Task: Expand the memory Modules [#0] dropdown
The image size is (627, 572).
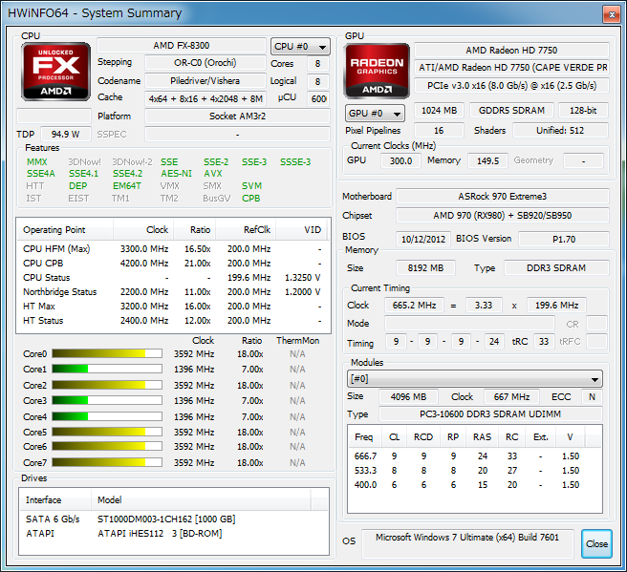Action: pyautogui.click(x=474, y=379)
